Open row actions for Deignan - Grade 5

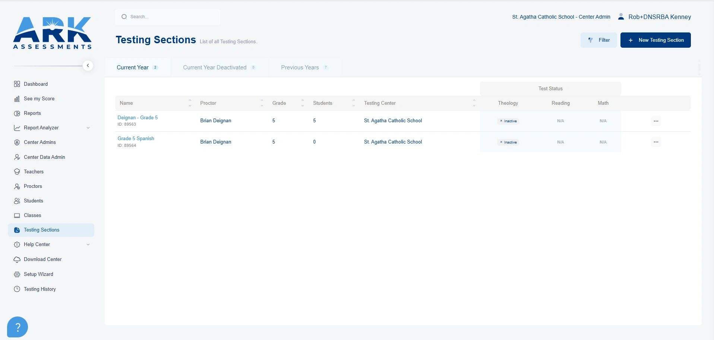pyautogui.click(x=656, y=121)
